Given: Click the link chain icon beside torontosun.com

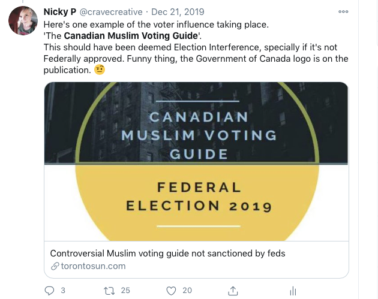Looking at the screenshot, I should (x=55, y=266).
